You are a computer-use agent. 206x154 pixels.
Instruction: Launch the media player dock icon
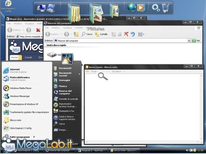pos(141,8)
